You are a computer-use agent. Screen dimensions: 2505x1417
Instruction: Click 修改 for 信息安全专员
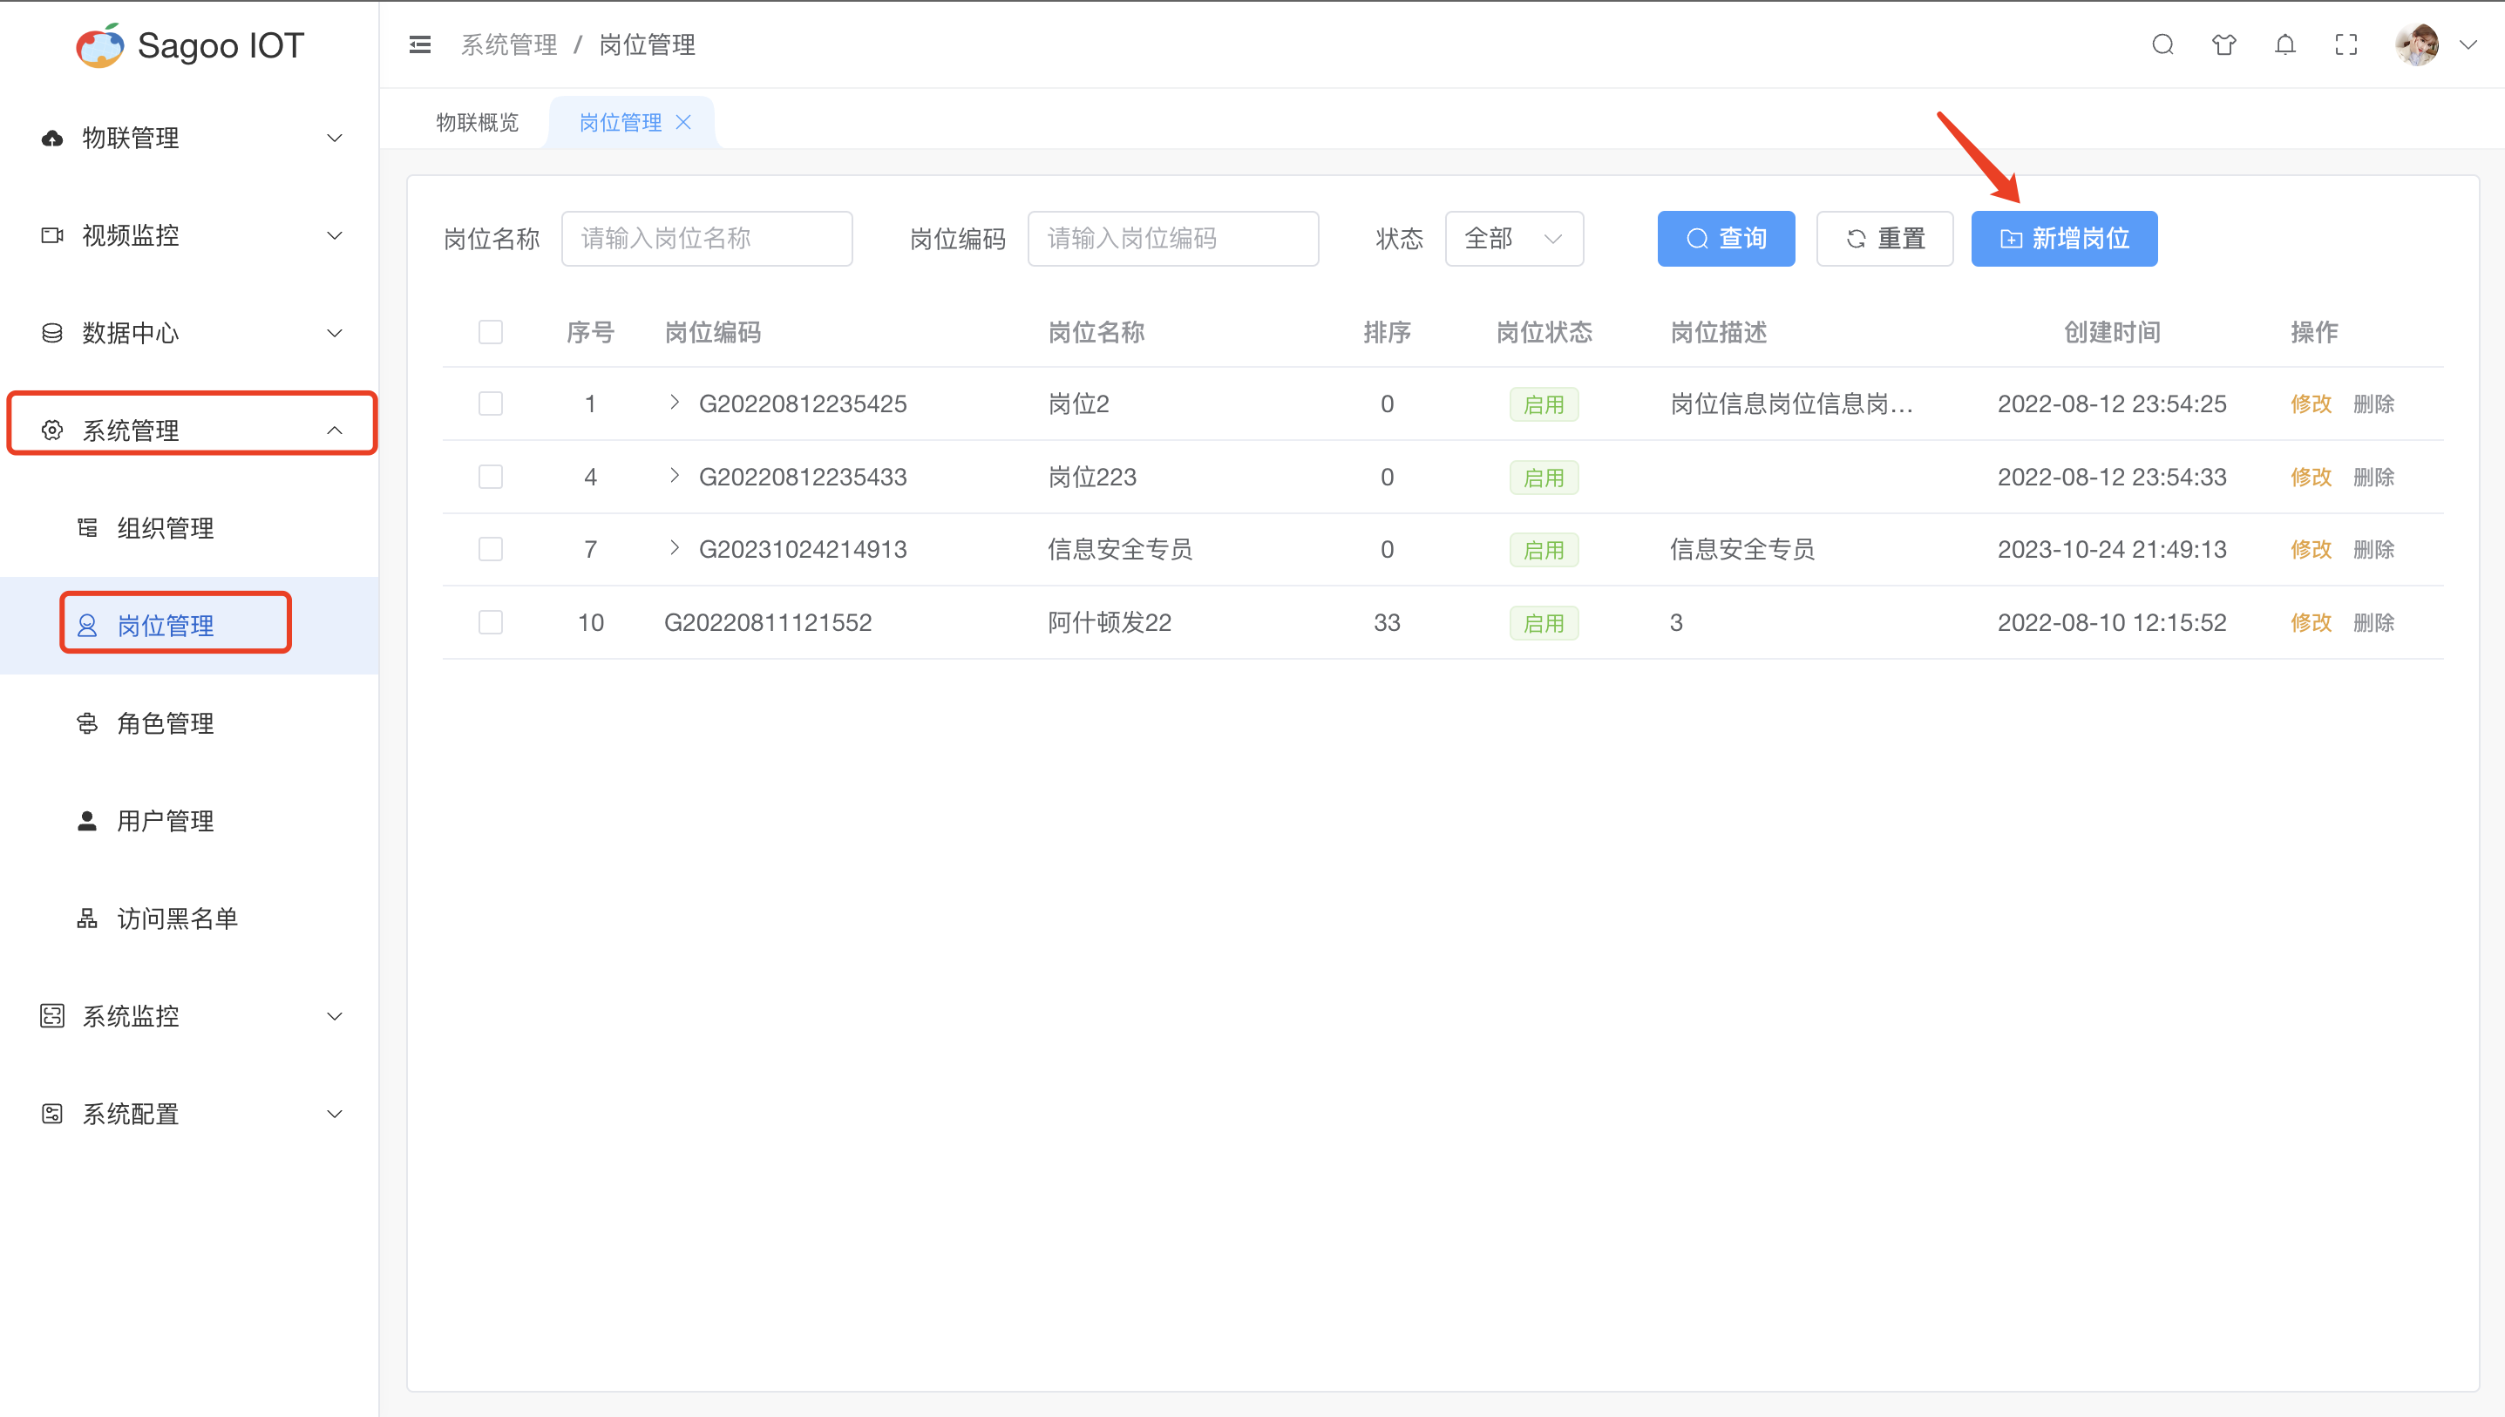coord(2311,549)
